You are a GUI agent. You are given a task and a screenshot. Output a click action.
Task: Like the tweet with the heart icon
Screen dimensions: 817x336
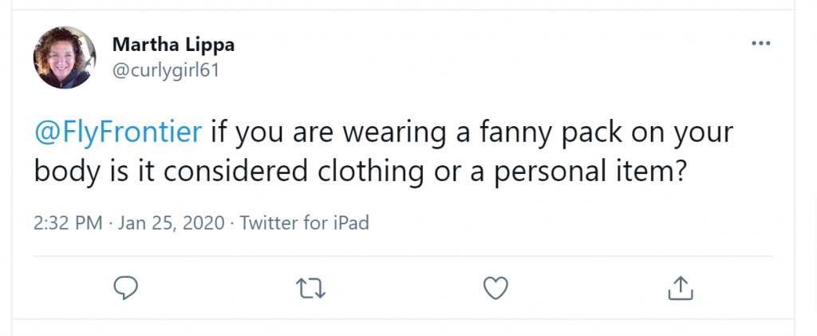click(495, 287)
